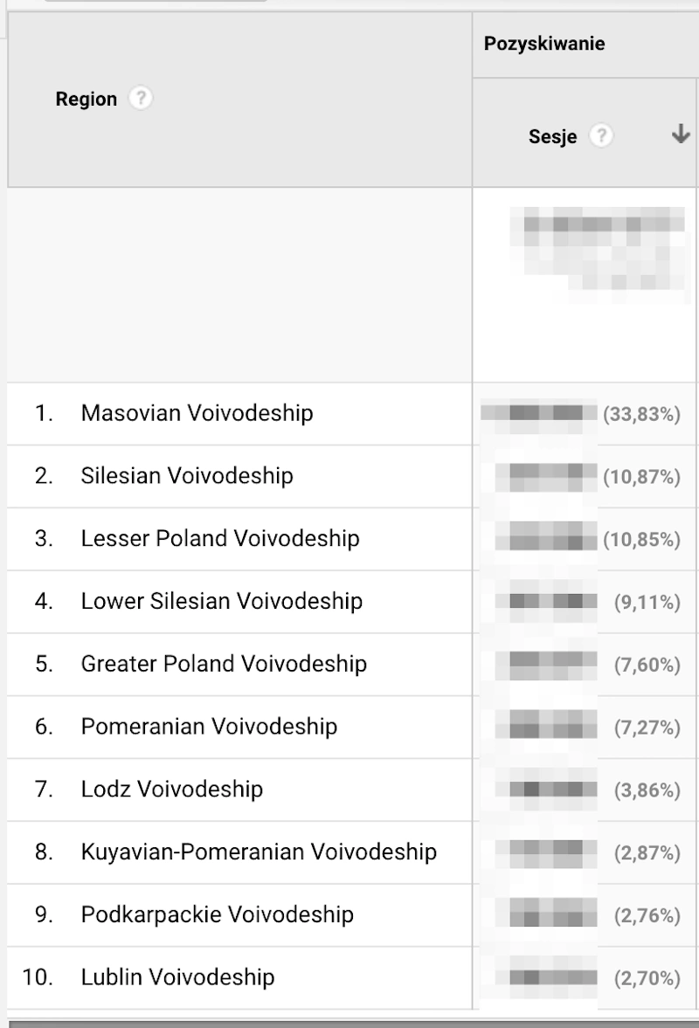Open Lesser Poland Voivodeship link
Screen dimensions: 699x1028
[220, 538]
